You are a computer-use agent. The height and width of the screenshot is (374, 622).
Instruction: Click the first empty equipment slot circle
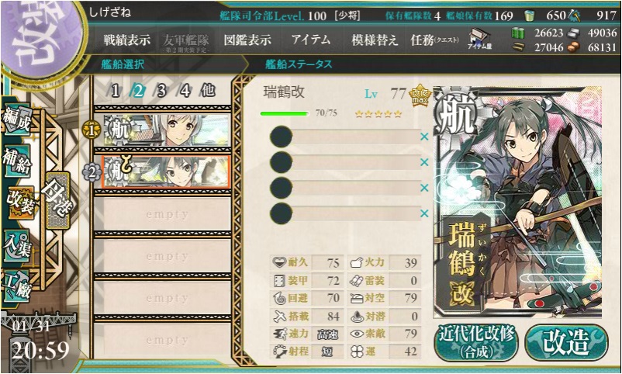point(281,137)
